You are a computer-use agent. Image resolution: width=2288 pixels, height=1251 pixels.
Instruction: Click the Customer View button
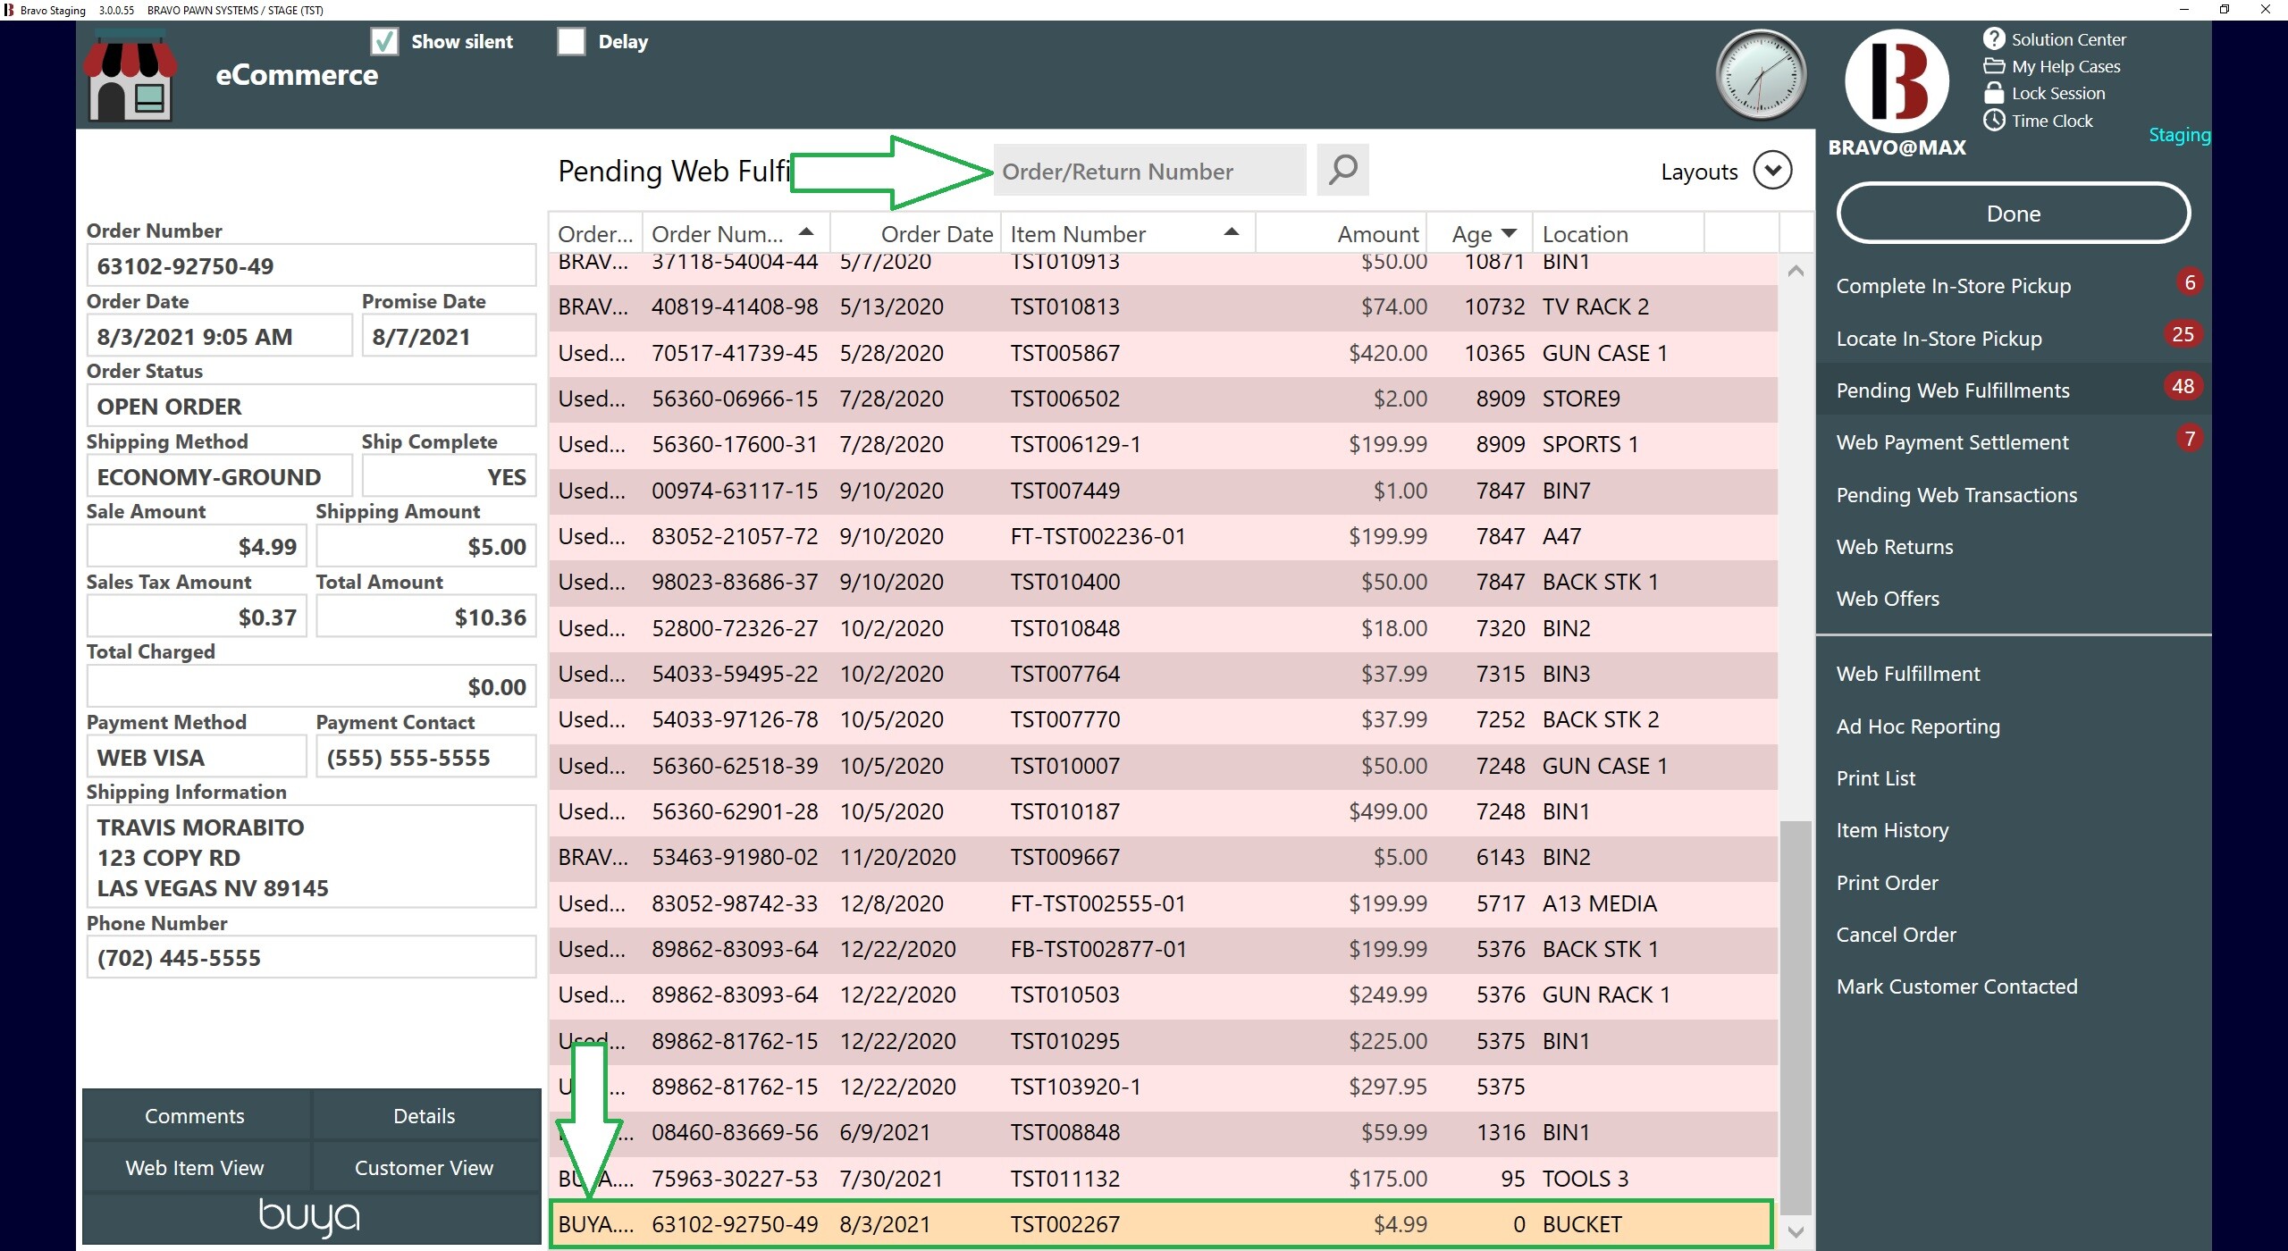point(425,1168)
